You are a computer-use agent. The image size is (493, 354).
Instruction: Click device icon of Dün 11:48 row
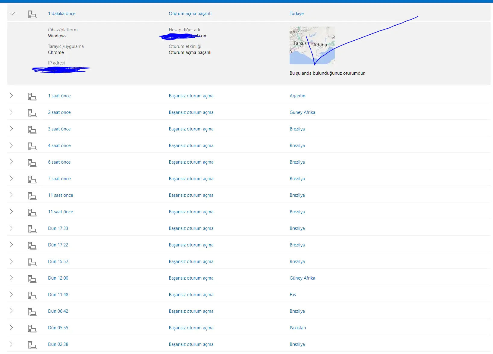click(x=32, y=295)
